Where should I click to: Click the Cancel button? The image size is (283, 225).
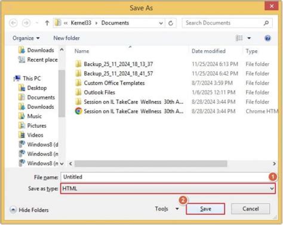[x=250, y=209]
